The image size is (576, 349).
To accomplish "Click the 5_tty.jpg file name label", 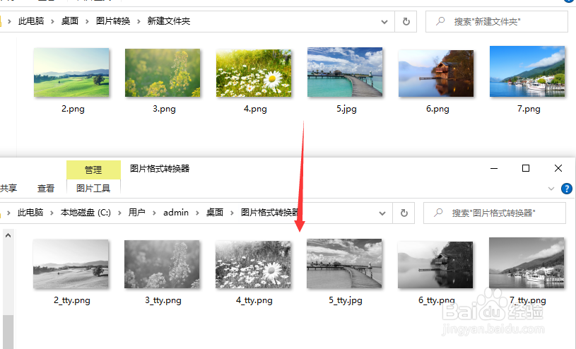I will pos(346,300).
